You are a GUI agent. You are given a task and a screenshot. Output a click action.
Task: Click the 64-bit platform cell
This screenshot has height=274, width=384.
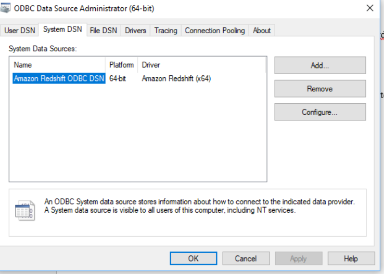pos(118,78)
